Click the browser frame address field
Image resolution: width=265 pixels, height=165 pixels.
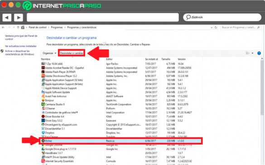tap(103, 17)
